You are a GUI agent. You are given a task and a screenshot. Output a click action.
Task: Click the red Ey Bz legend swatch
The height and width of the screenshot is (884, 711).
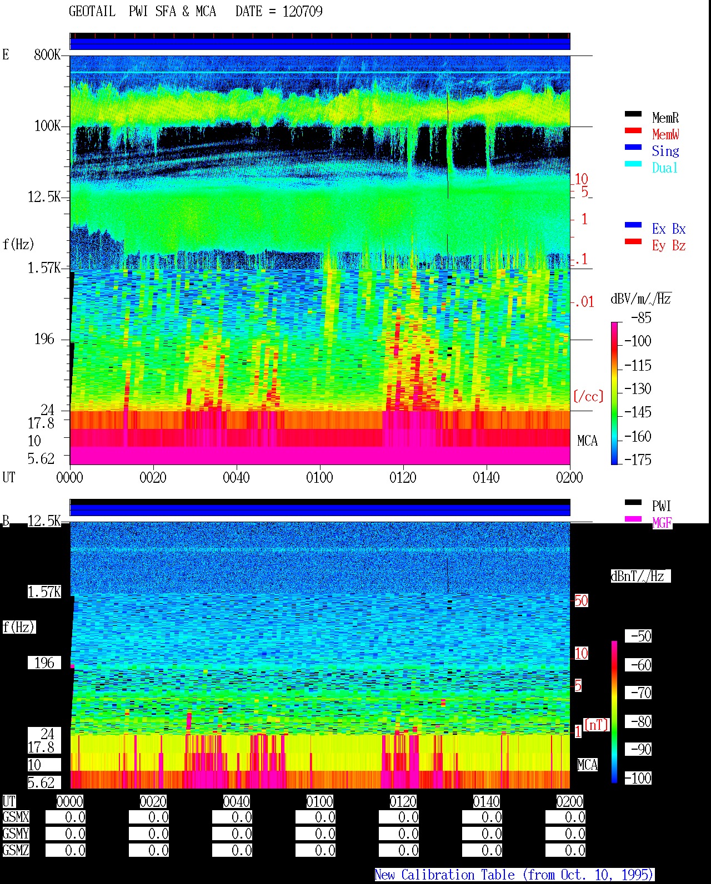(x=633, y=242)
